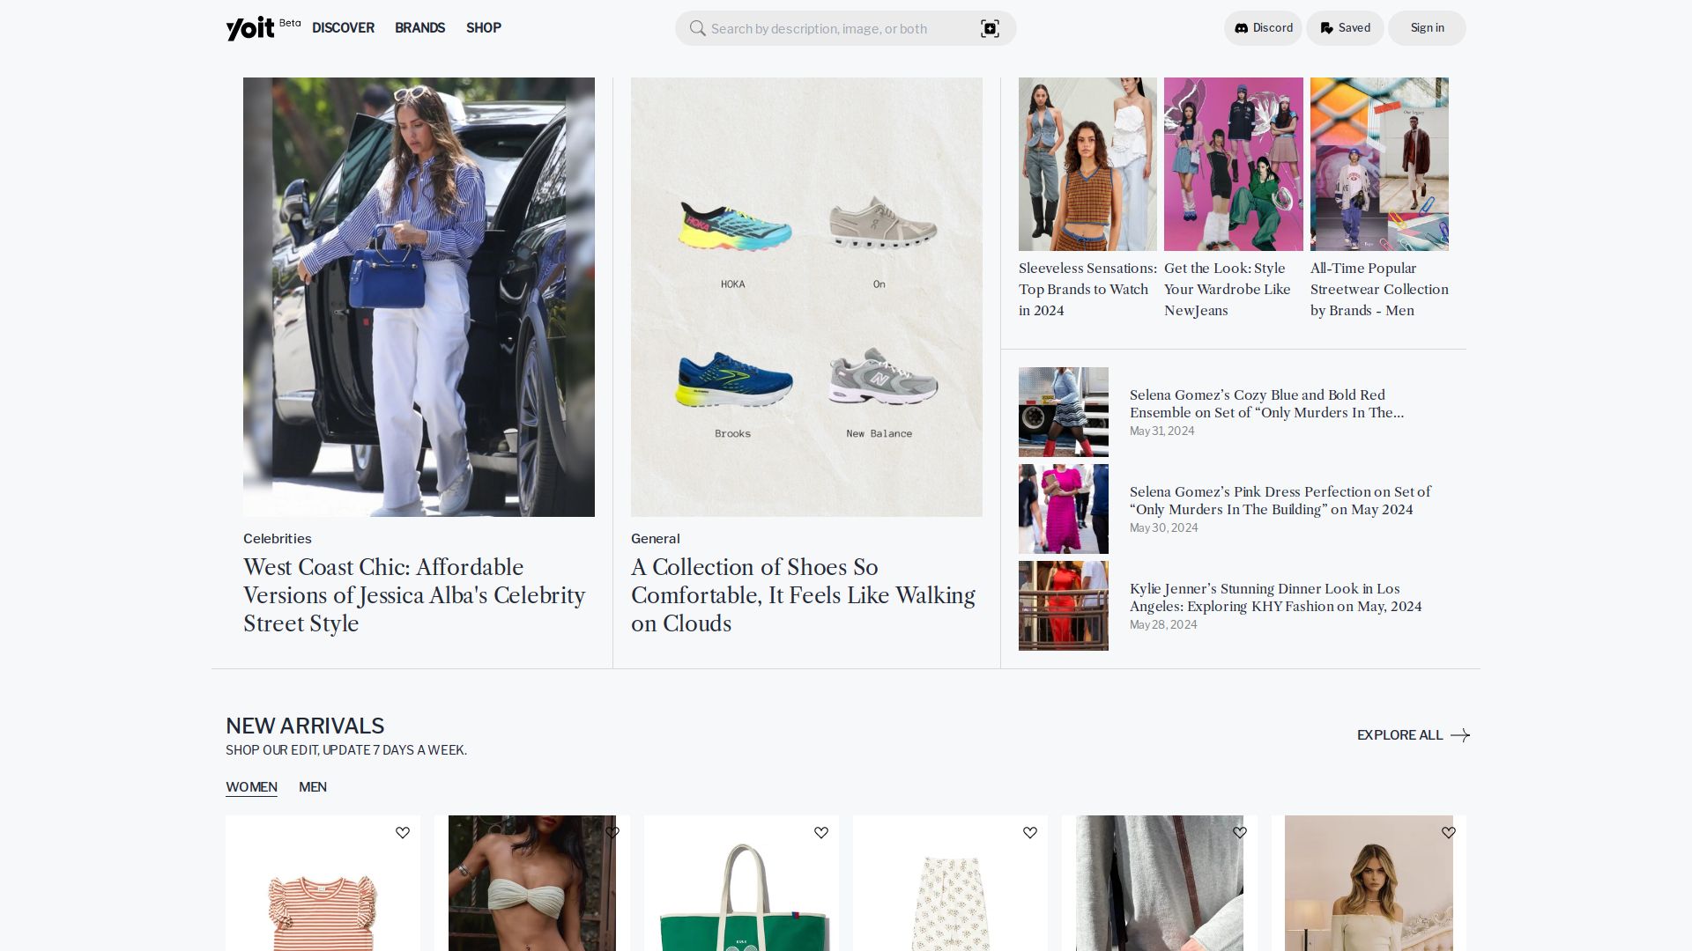The width and height of the screenshot is (1692, 951).
Task: Favorite the white bandeau bikini item
Action: pyautogui.click(x=612, y=833)
